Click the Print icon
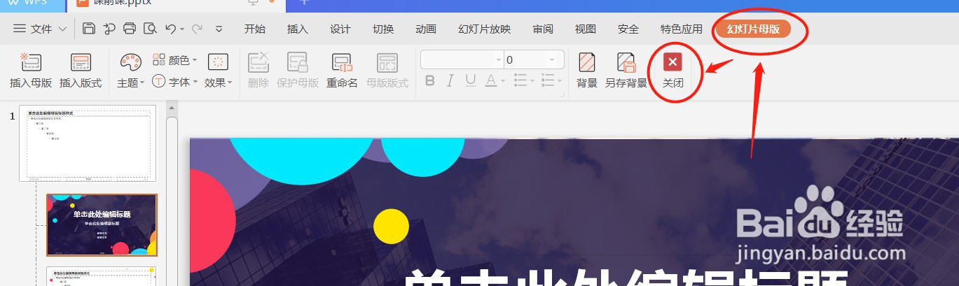 pos(129,29)
